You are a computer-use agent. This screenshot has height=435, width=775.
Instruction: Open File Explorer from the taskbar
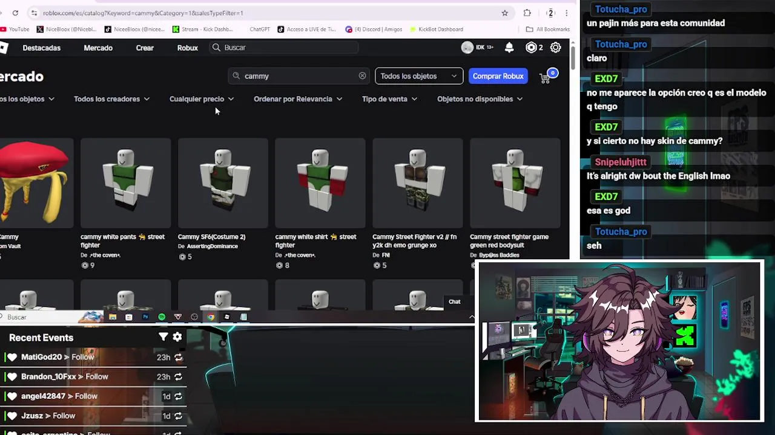coord(113,317)
